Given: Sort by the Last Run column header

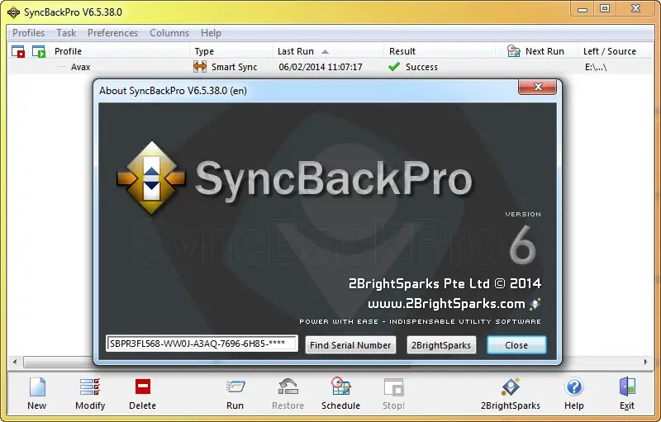Looking at the screenshot, I should [x=328, y=51].
